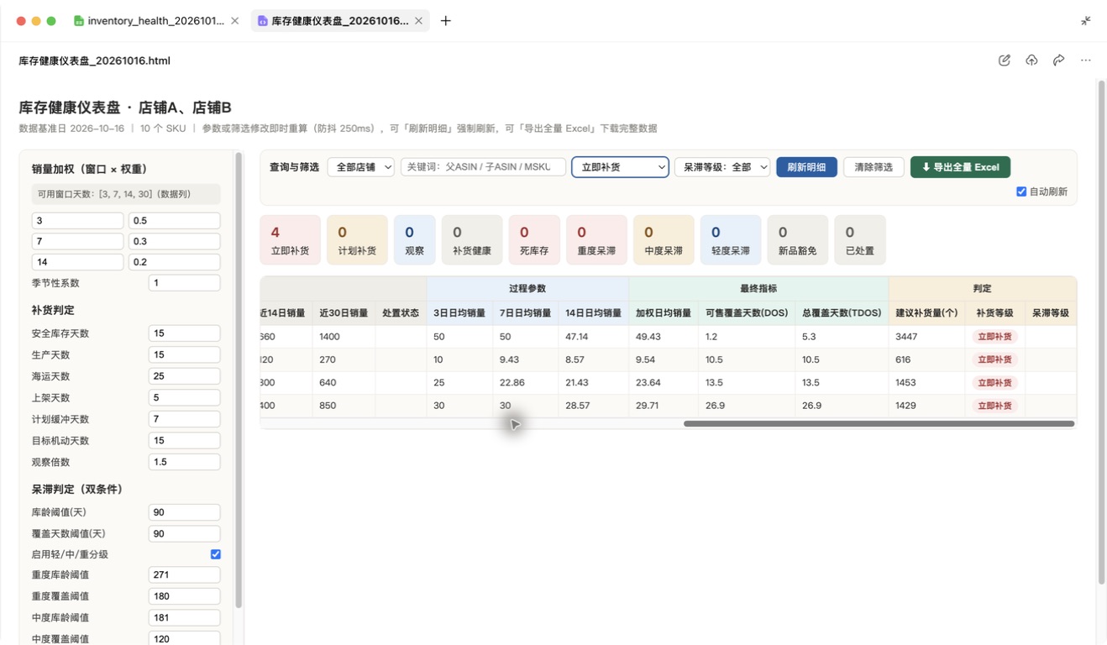Screen dimensions: 1107x645
Task: Select the 观察 summary card
Action: coord(415,240)
